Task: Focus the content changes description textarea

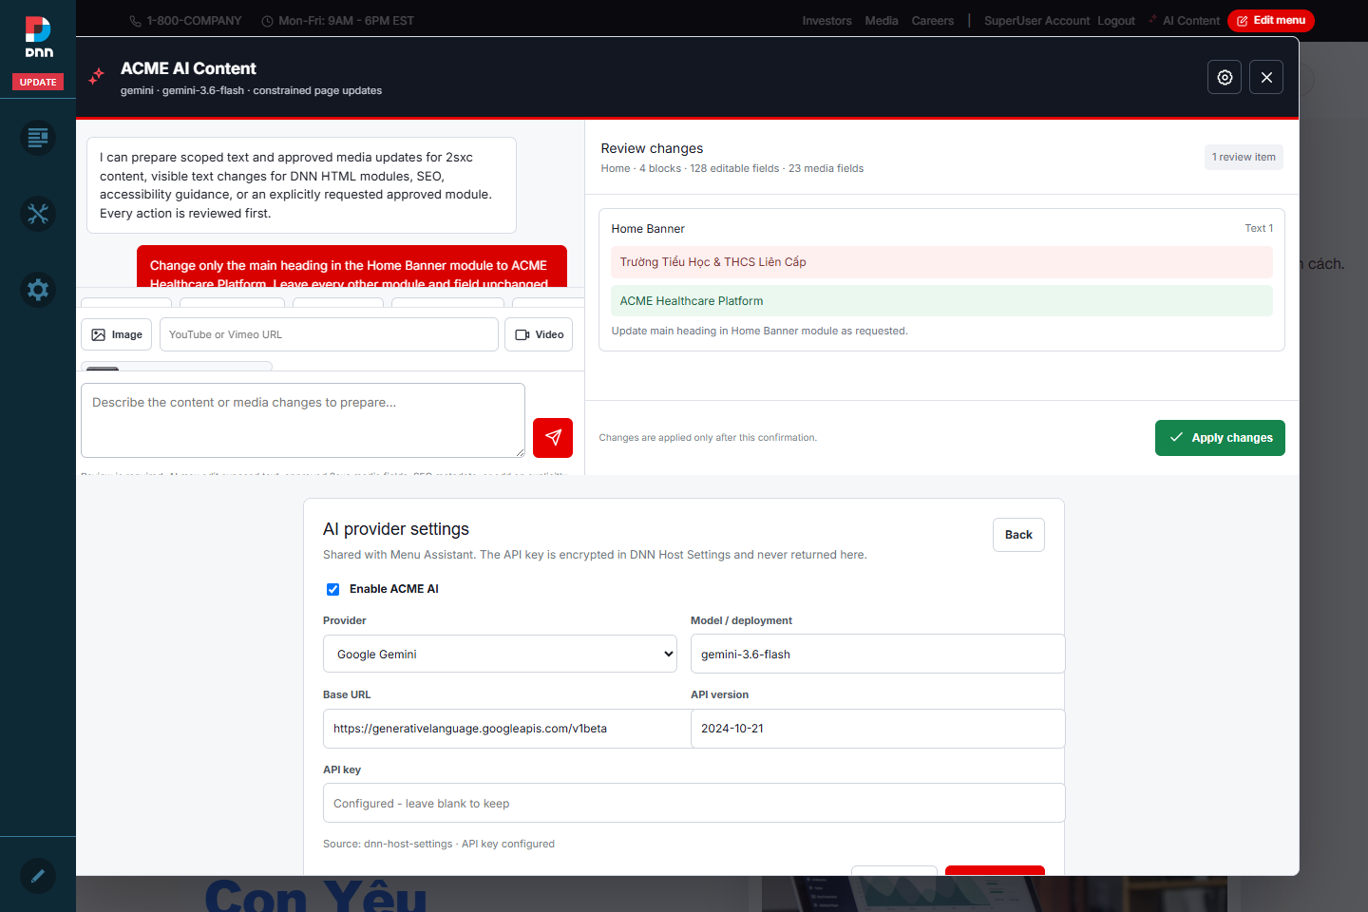Action: (x=303, y=420)
